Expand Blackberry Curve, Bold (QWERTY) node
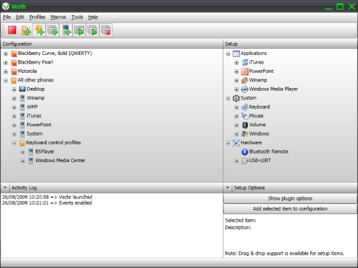 (5, 54)
